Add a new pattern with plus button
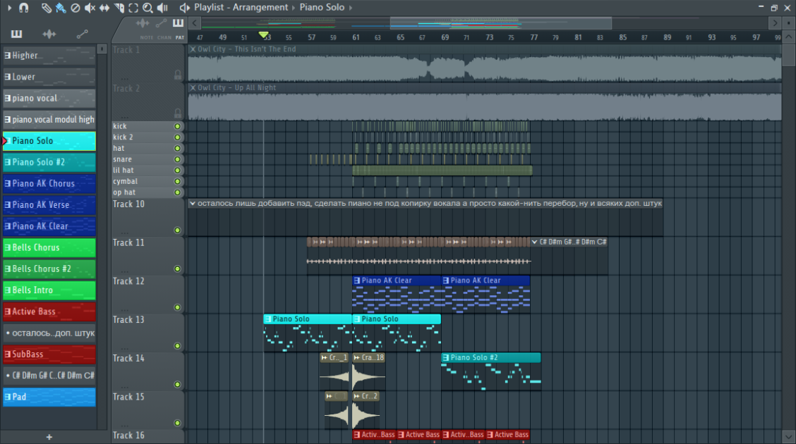The width and height of the screenshot is (796, 444). (49, 437)
